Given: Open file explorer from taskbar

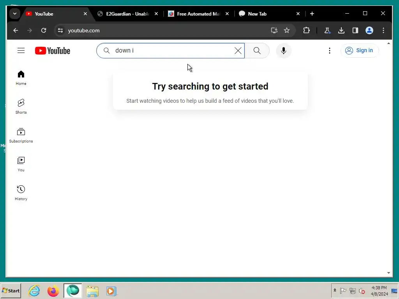Looking at the screenshot, I should pos(92,290).
